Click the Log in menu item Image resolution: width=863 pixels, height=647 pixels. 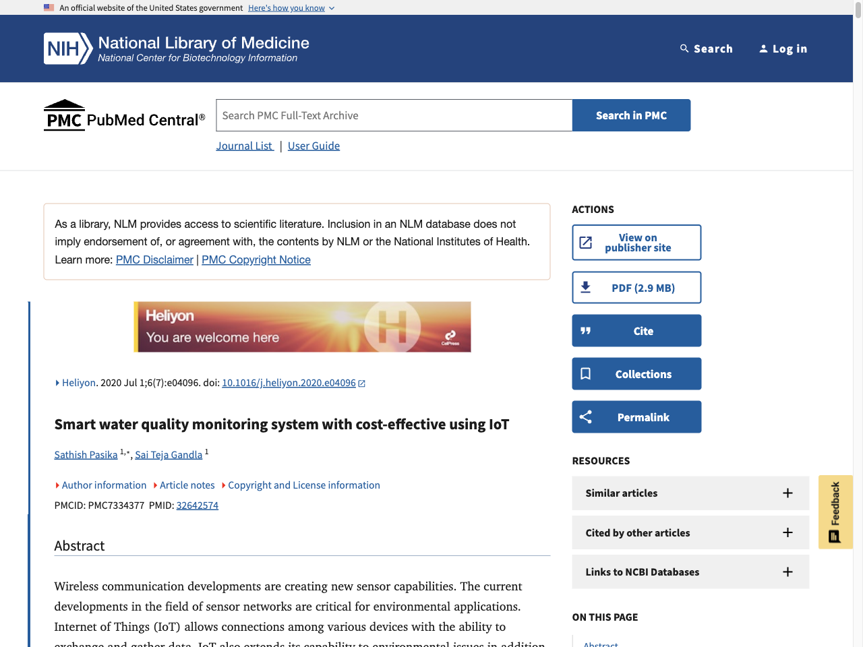(x=783, y=48)
